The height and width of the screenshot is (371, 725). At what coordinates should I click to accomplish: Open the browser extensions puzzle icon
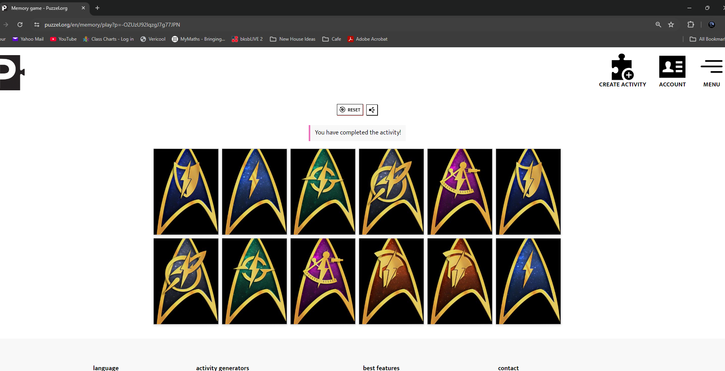tap(691, 25)
